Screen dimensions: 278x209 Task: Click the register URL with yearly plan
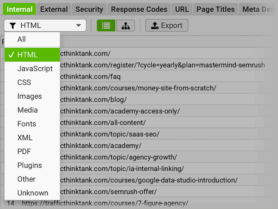coord(162,65)
